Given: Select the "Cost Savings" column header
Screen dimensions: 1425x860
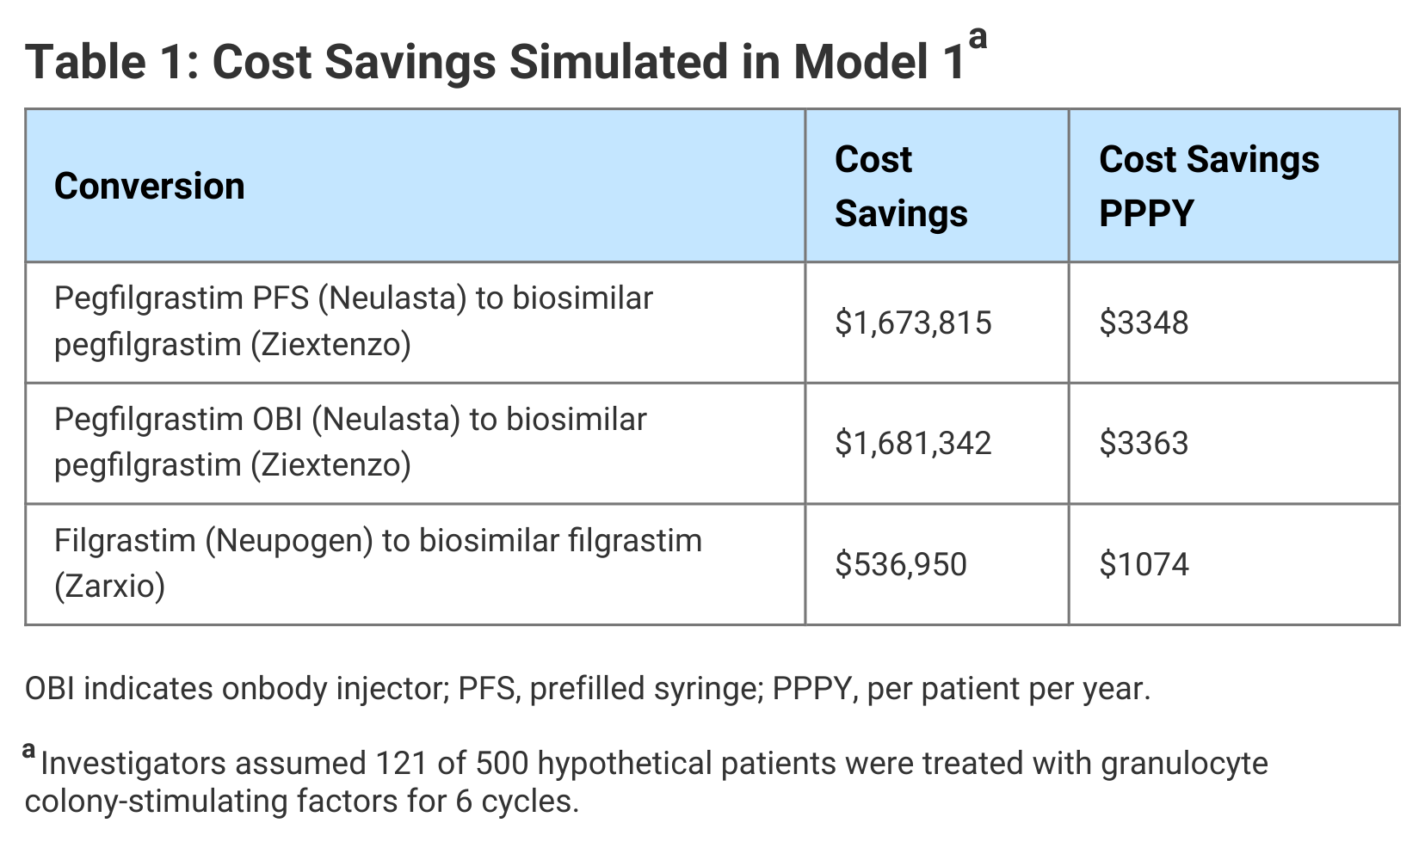Looking at the screenshot, I should point(900,186).
